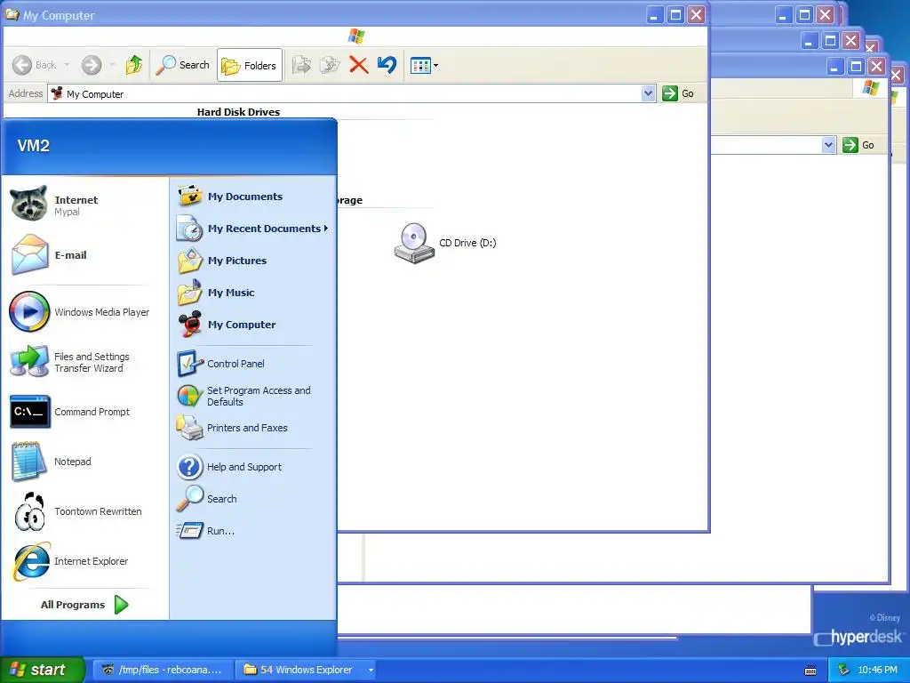This screenshot has width=910, height=683.
Task: Click the Hard Disk Drives heading
Action: point(238,111)
